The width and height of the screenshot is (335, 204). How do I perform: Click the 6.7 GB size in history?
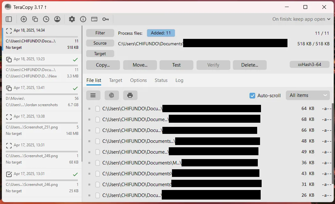(x=73, y=105)
